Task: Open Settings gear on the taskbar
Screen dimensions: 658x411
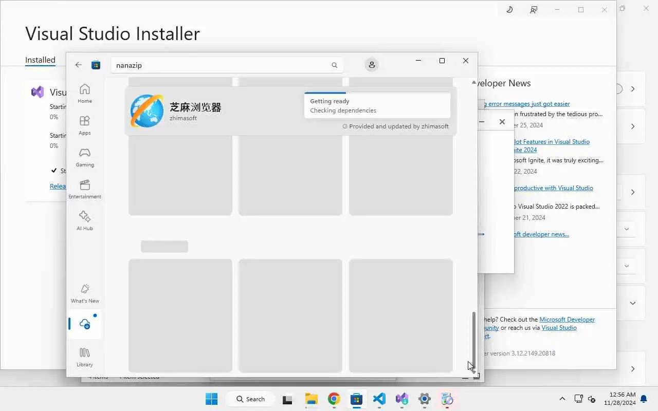Action: 425,399
